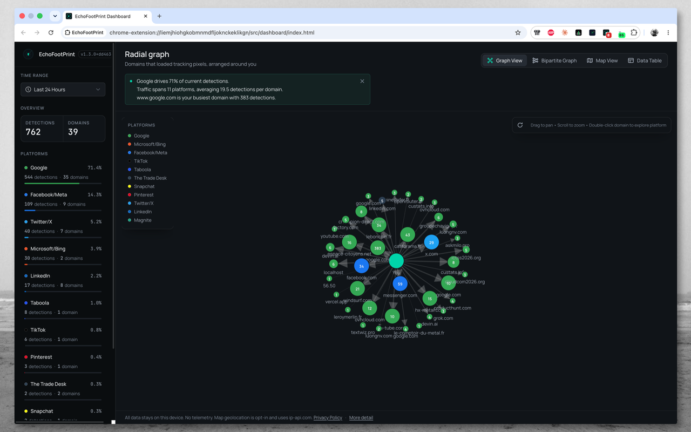Click the Snapchat legend entry in graph
The image size is (691, 432).
click(141, 186)
